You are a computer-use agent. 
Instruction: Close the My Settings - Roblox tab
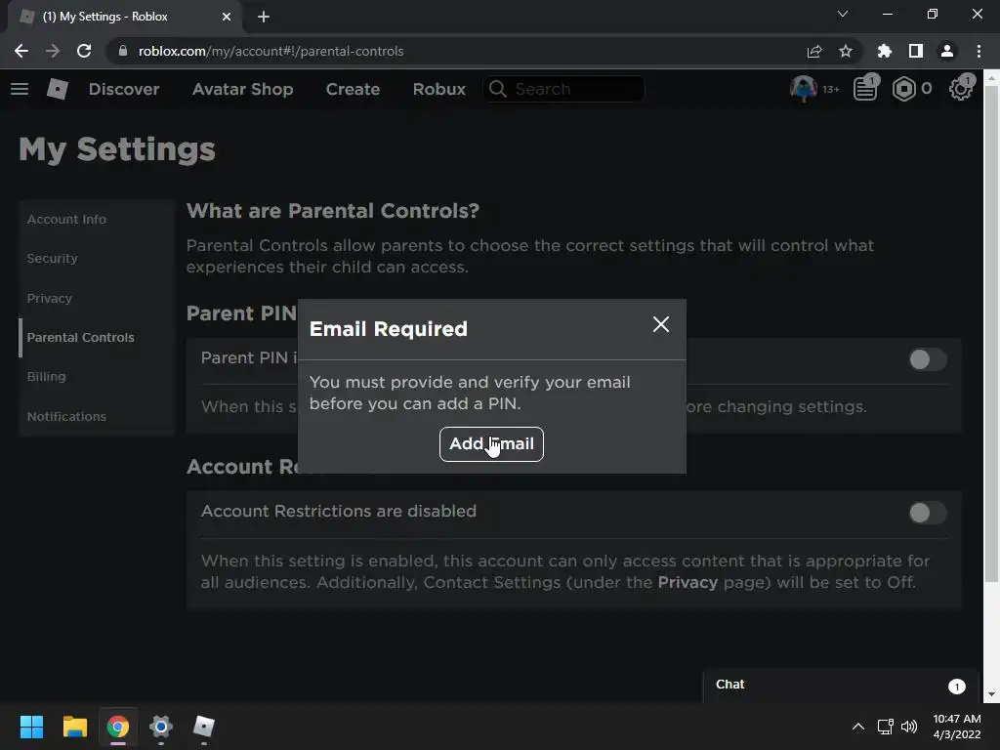tap(227, 17)
